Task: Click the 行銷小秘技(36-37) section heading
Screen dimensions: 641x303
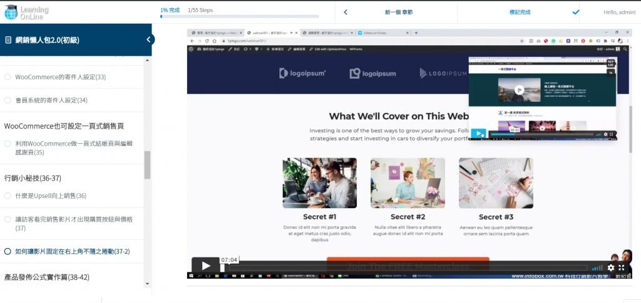Action: [33, 178]
